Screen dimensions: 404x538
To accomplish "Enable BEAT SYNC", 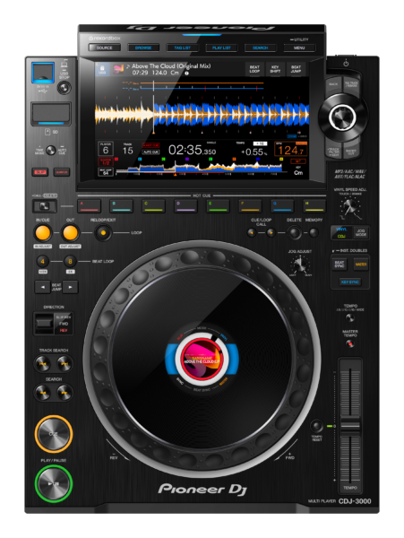I will (340, 265).
